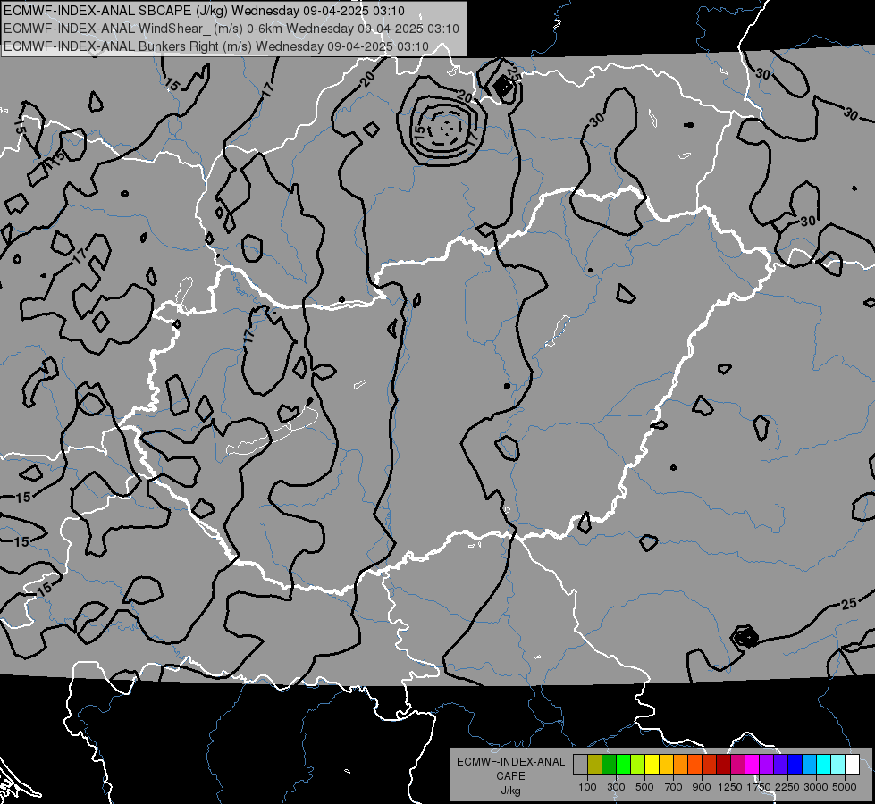Click the dark red swatch left of the 1250 tick

(723, 765)
